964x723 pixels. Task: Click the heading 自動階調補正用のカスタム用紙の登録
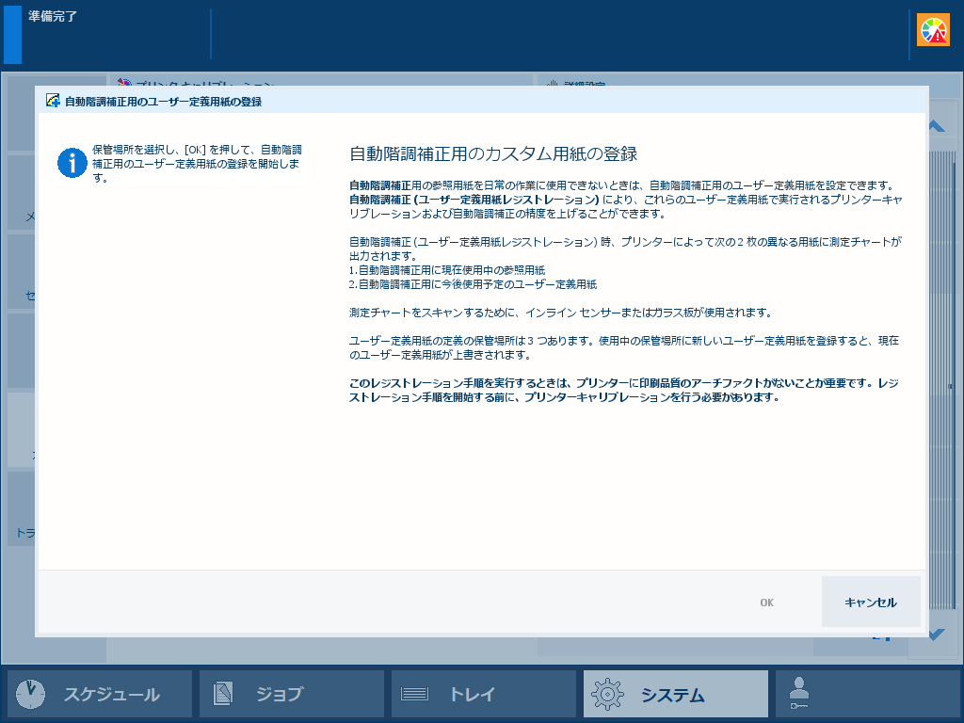pyautogui.click(x=493, y=153)
